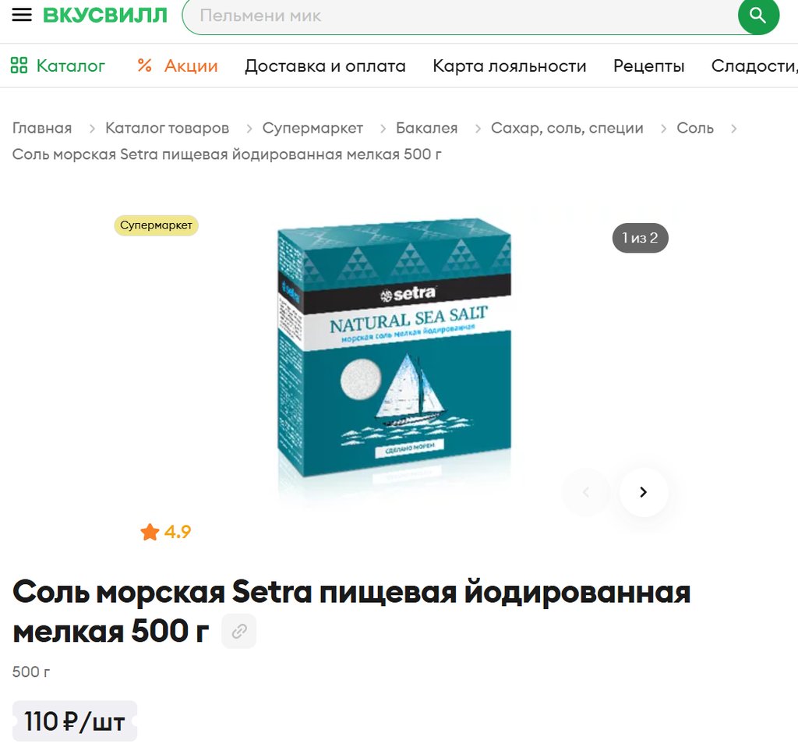Screen dimensions: 798x751
Task: Open Доставка и оплата menu item
Action: pos(325,66)
